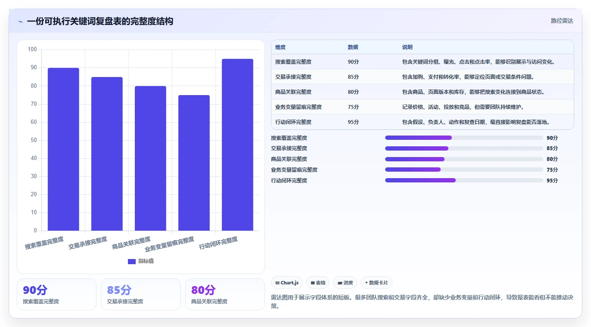
Task: Click the 交易承接完整度 x-axis label of the chart
Action: (x=88, y=243)
